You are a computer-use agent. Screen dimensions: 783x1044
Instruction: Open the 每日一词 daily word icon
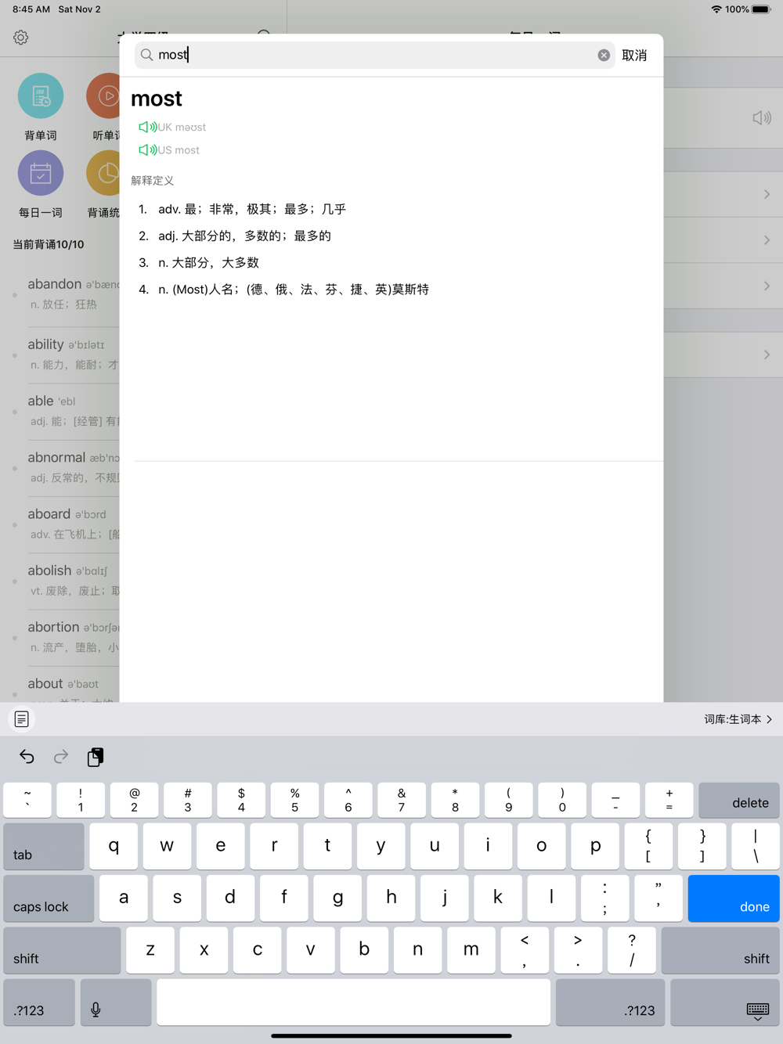click(x=41, y=173)
